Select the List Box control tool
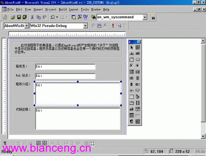This screenshot has height=156, width=206. (138, 72)
